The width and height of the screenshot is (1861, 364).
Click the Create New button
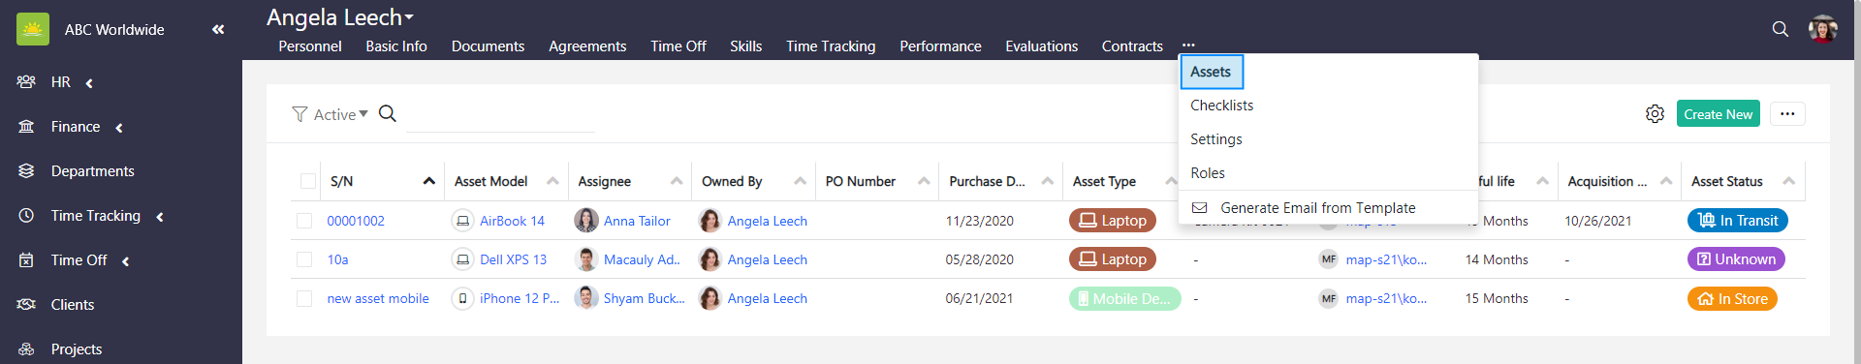click(1718, 114)
